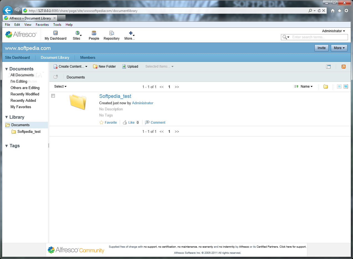Click the Invite button
Image resolution: width=353 pixels, height=259 pixels.
click(321, 48)
